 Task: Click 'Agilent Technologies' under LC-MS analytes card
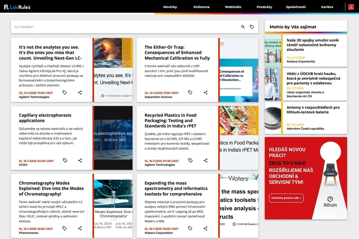tap(34, 97)
